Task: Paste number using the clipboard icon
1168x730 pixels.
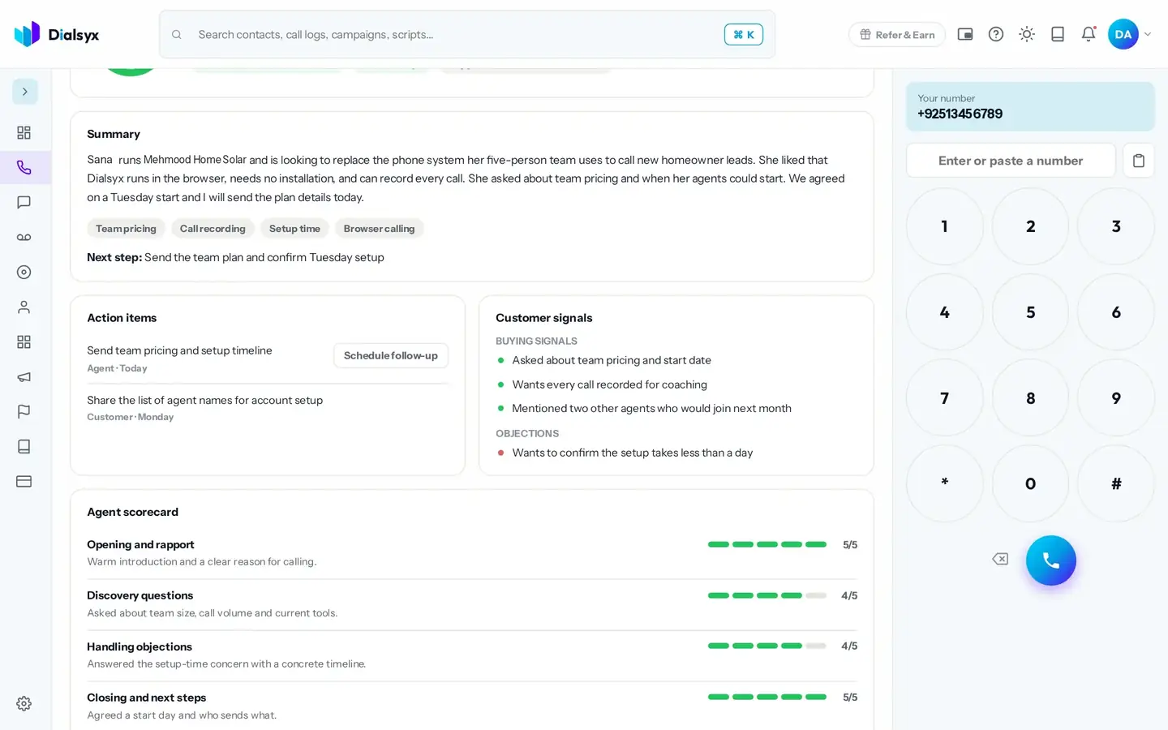Action: (x=1139, y=161)
